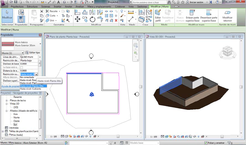Click the Help question mark icon
This screenshot has height=145, width=246.
point(217,2)
